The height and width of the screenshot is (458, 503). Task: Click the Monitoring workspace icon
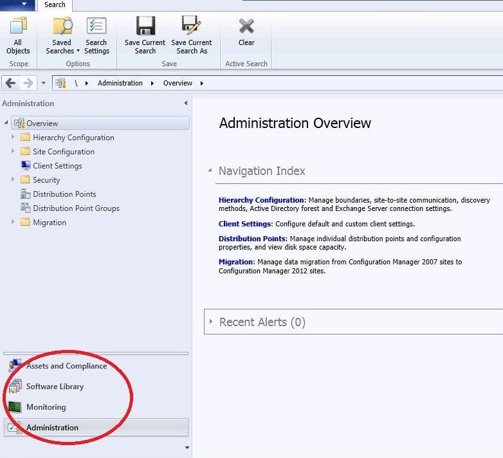[x=15, y=407]
